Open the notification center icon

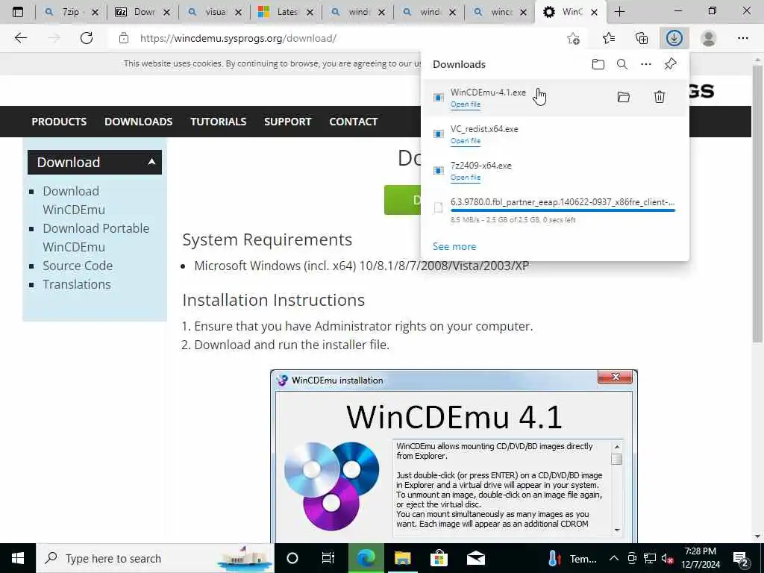coord(741,558)
